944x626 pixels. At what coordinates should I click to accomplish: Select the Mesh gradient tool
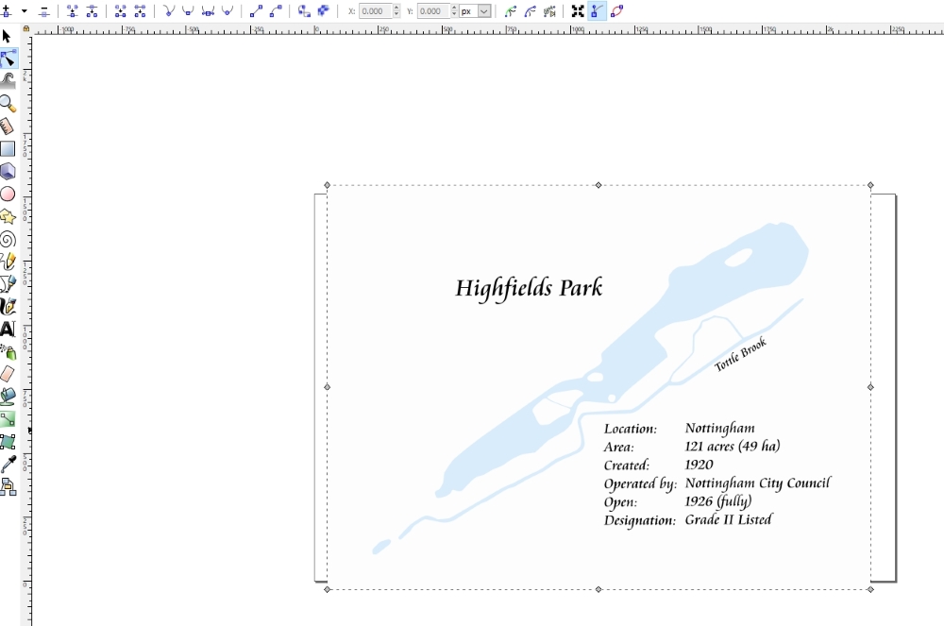pos(8,442)
